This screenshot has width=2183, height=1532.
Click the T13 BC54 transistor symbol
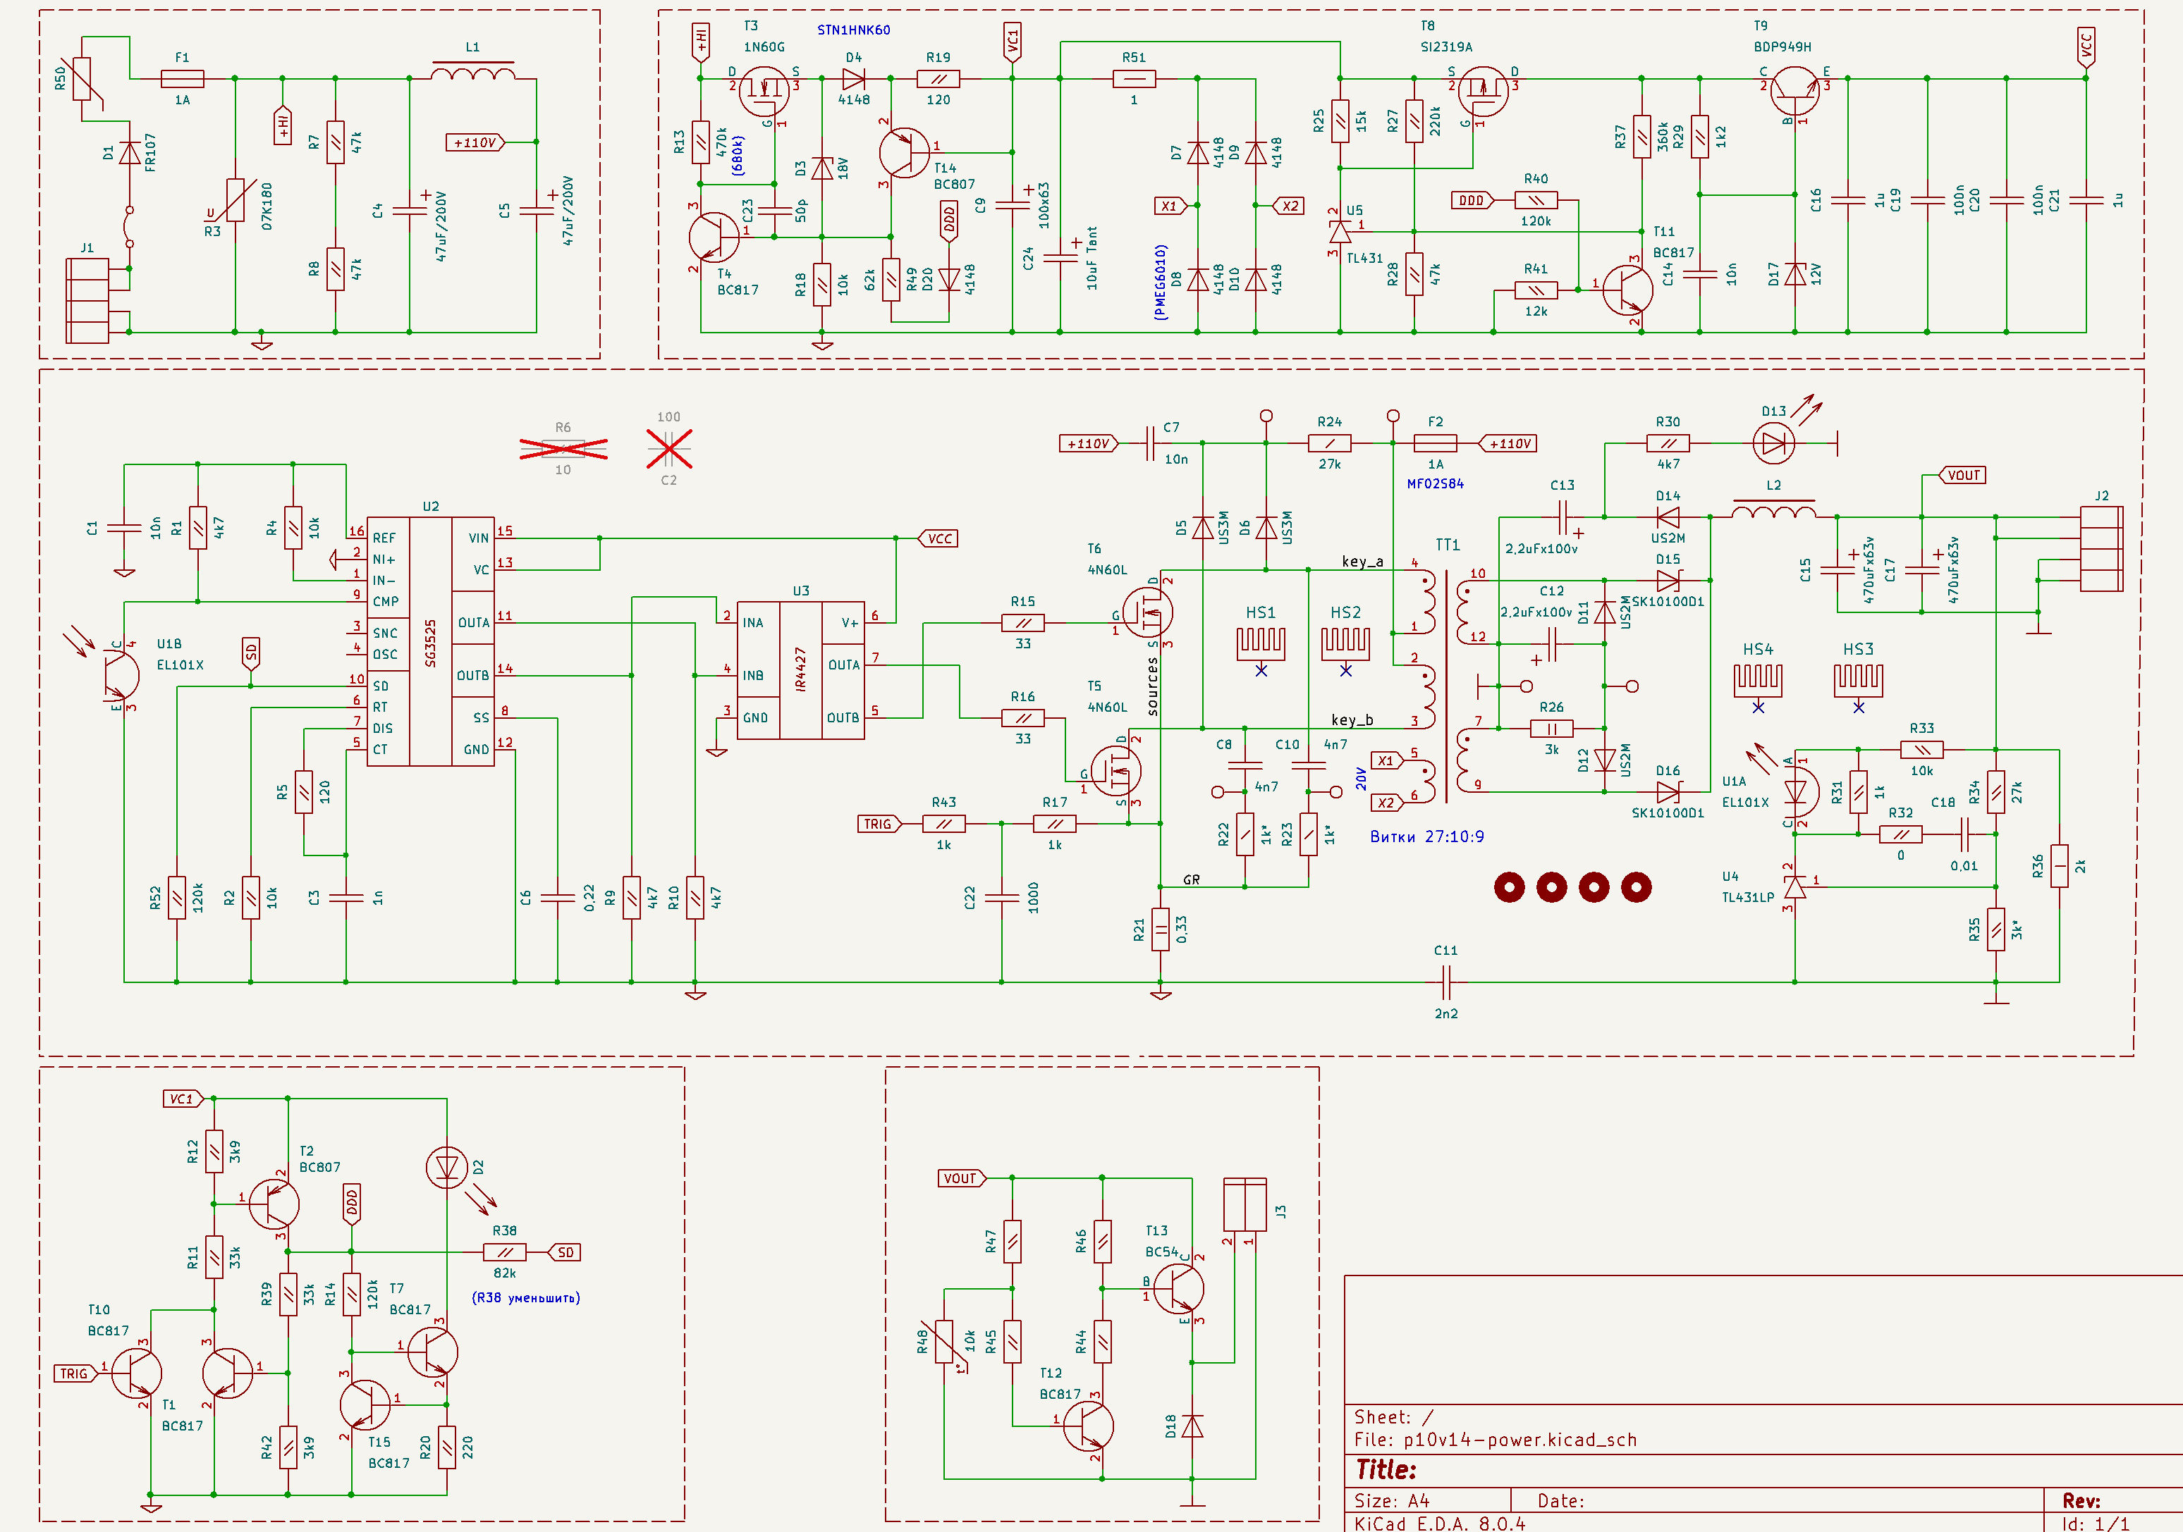[1179, 1289]
